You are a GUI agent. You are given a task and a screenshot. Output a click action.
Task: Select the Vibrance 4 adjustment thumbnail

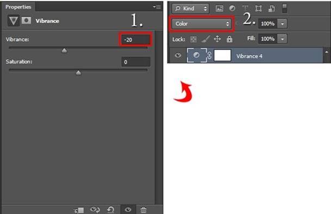[197, 55]
